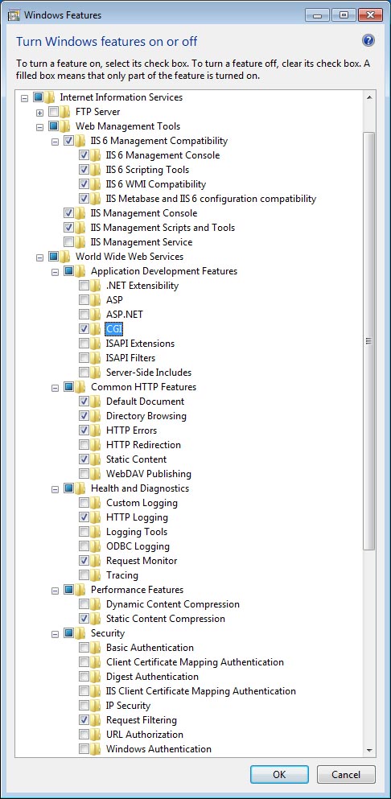391x799 pixels.
Task: Collapse the Web Management Tools node
Action: pyautogui.click(x=39, y=126)
